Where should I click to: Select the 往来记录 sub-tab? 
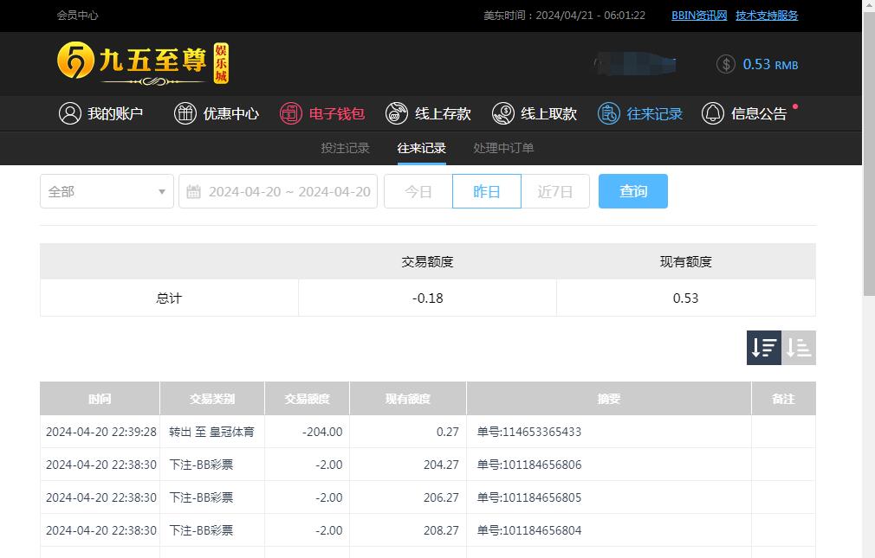421,148
